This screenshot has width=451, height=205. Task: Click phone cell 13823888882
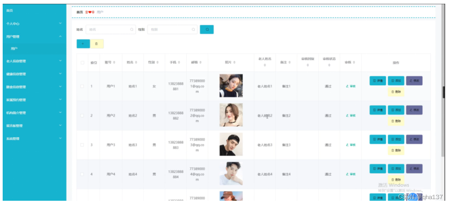[176, 116]
